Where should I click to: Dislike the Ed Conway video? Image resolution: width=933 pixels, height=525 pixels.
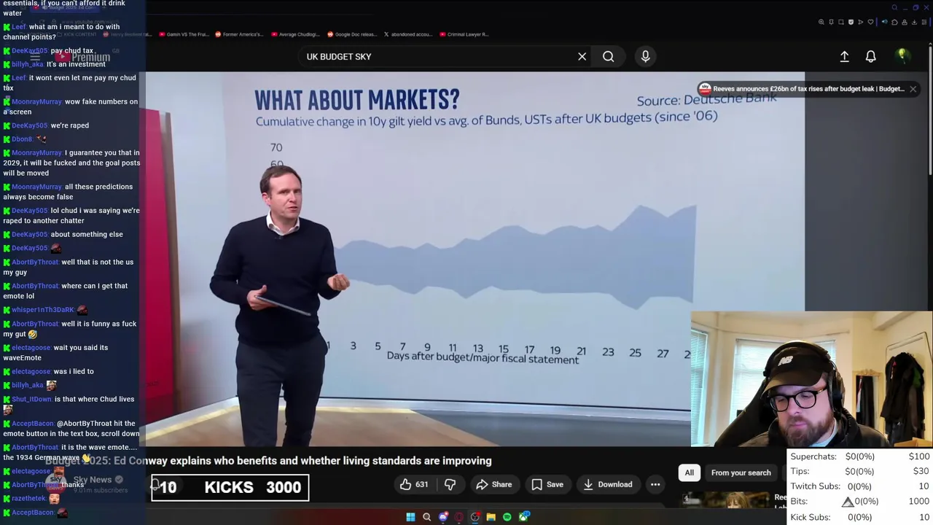[x=450, y=484]
